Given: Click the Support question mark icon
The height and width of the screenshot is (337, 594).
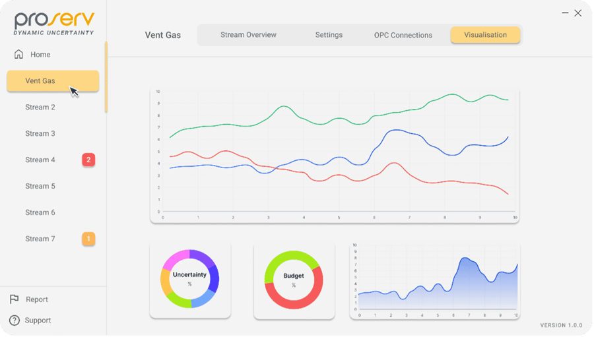Looking at the screenshot, I should pyautogui.click(x=15, y=321).
